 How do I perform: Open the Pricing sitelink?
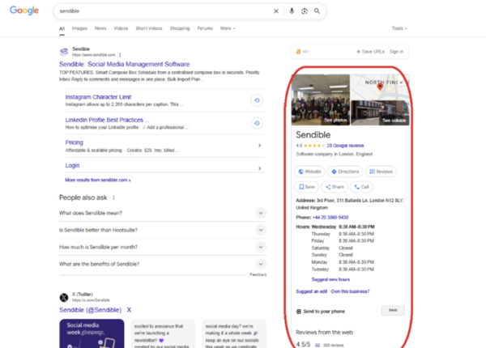[74, 142]
